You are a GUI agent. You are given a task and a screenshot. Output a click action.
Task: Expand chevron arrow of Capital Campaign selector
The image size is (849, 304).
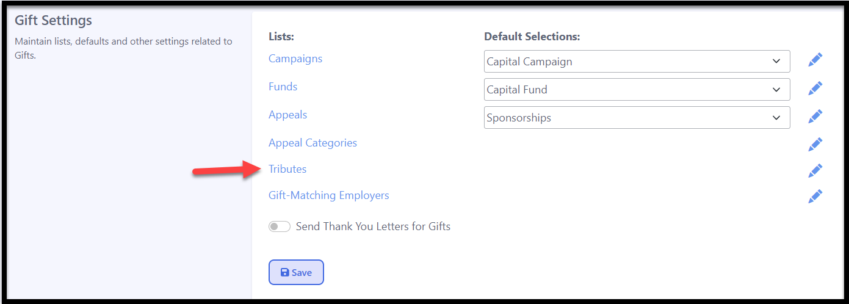tap(776, 61)
